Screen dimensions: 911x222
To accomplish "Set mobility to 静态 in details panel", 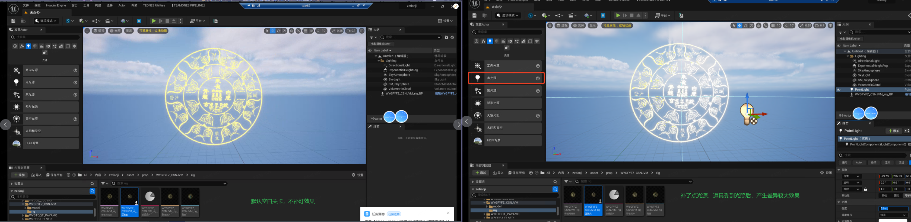I will tap(884, 195).
